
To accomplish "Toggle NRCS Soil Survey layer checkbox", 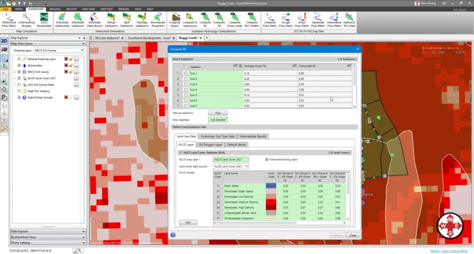I will 19,72.
